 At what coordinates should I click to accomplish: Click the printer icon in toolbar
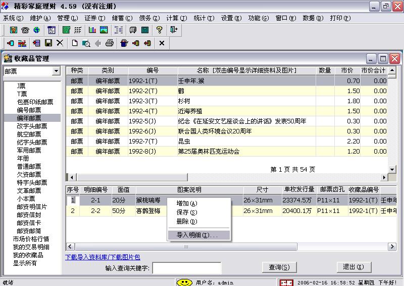(109, 43)
